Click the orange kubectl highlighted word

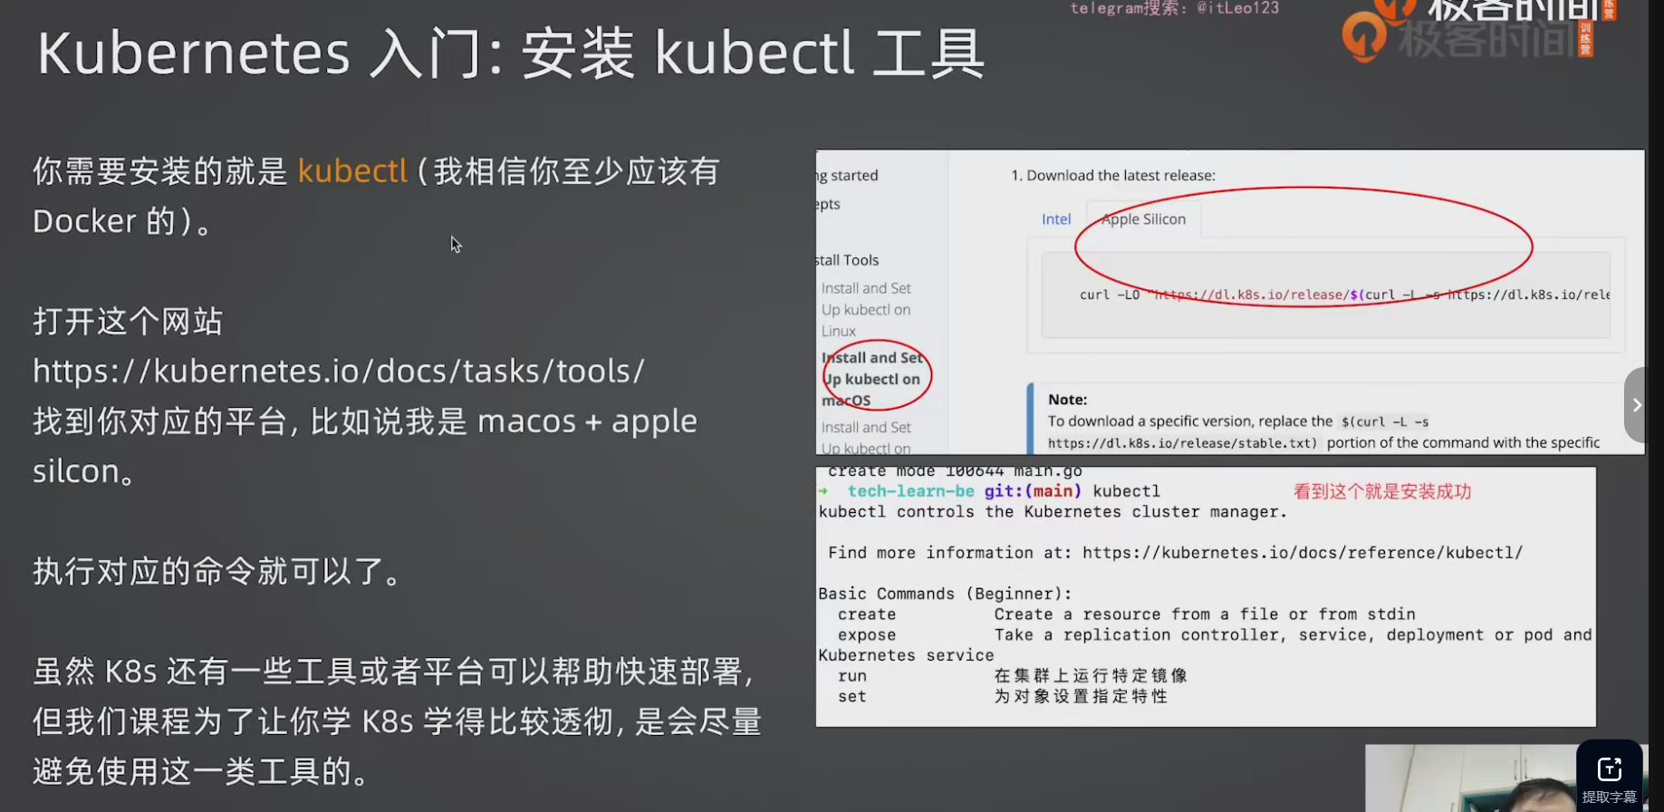pos(352,170)
